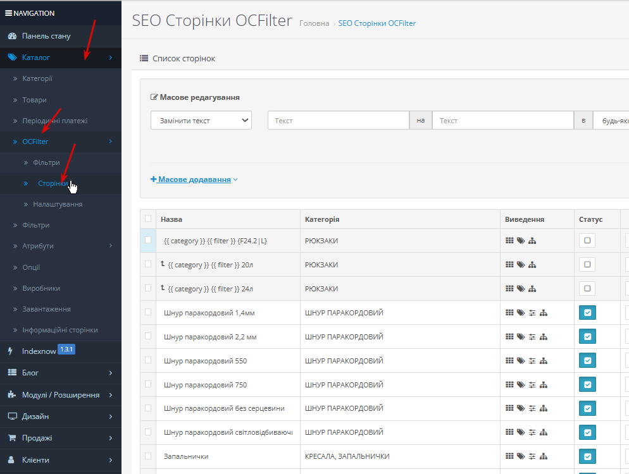Expand the Блог menu chevron
Image resolution: width=629 pixels, height=474 pixels.
[110, 373]
